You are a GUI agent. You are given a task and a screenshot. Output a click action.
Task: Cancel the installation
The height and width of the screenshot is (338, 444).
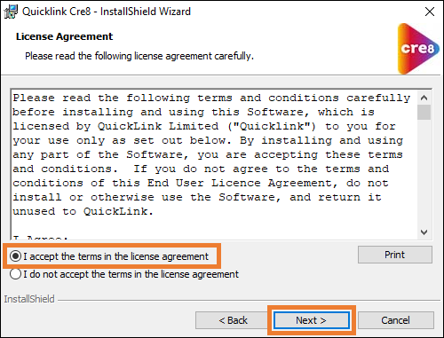(x=396, y=320)
